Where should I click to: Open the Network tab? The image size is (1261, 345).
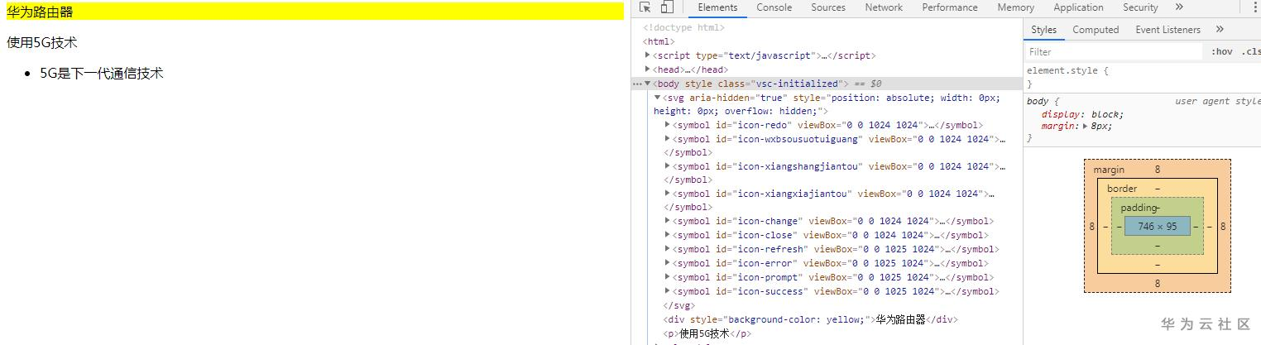coord(884,7)
